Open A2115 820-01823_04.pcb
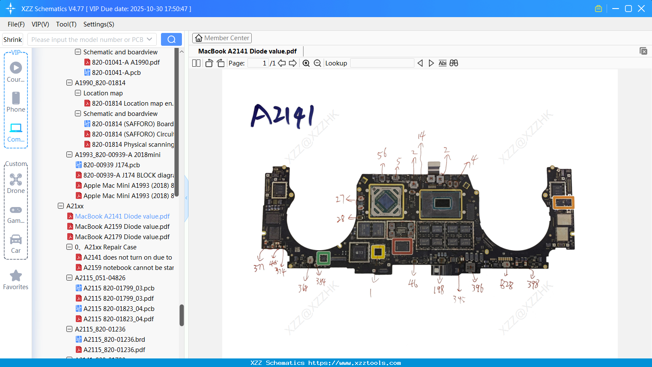The image size is (652, 367). point(115,309)
